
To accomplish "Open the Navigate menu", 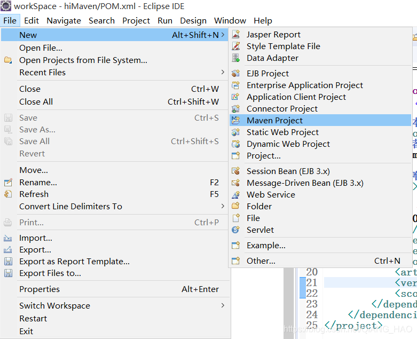I will (64, 20).
